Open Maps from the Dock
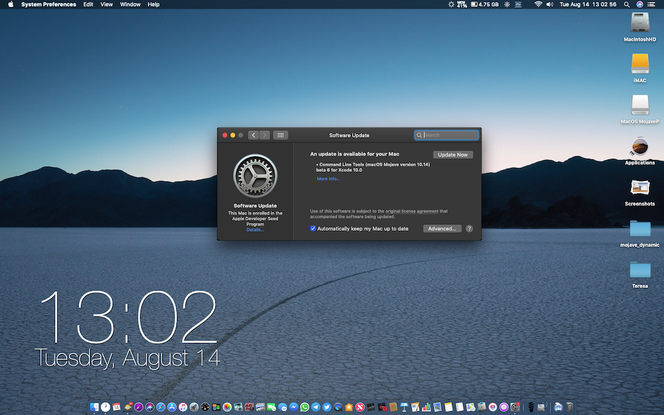The width and height of the screenshot is (664, 415). pyautogui.click(x=471, y=407)
